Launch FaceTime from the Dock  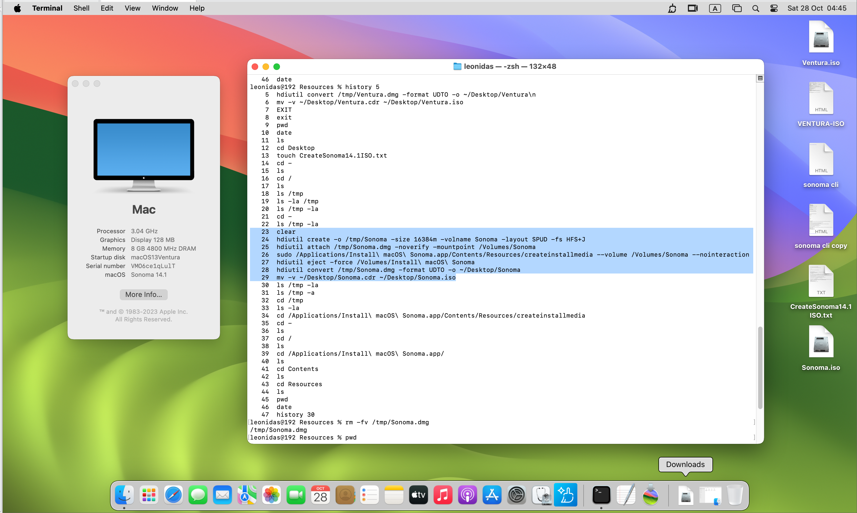pyautogui.click(x=296, y=495)
